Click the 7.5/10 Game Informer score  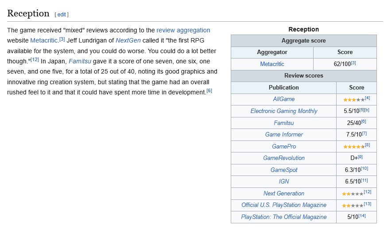click(354, 135)
